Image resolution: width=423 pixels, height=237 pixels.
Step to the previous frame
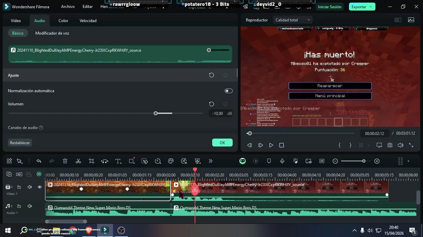pyautogui.click(x=250, y=145)
